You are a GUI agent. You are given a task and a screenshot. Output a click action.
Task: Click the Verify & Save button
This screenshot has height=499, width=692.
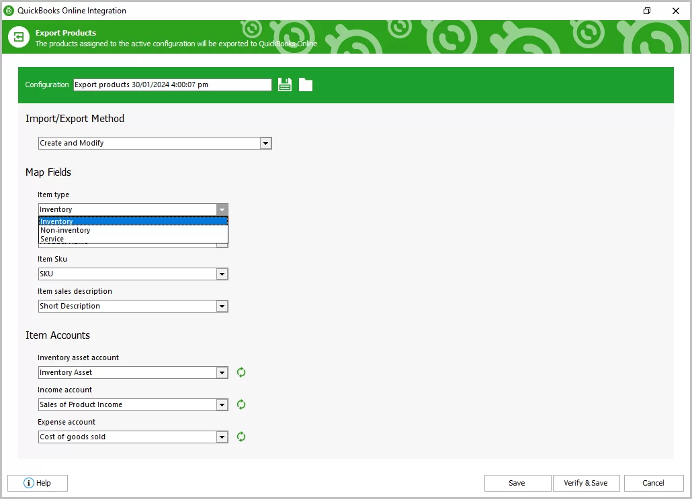click(586, 483)
